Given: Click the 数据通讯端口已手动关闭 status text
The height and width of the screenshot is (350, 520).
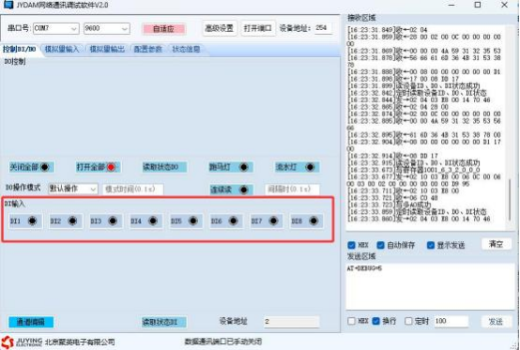Looking at the screenshot, I should pyautogui.click(x=222, y=342).
